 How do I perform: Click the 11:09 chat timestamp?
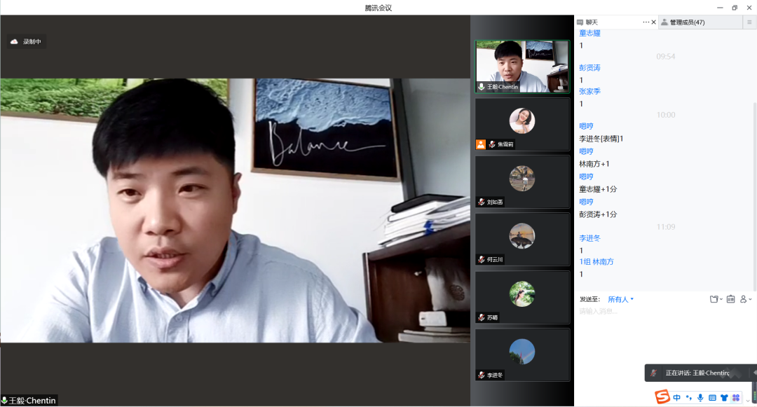click(665, 227)
